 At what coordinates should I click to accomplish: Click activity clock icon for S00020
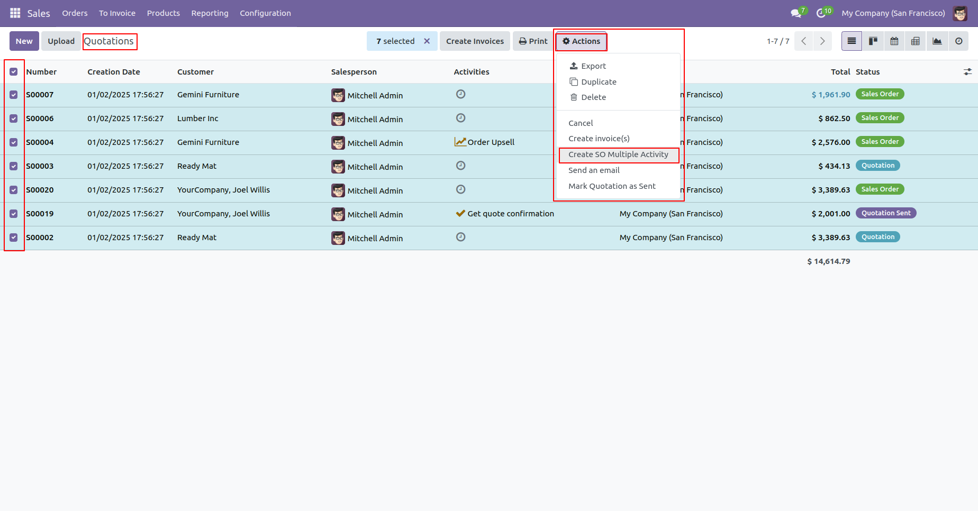[x=460, y=189]
